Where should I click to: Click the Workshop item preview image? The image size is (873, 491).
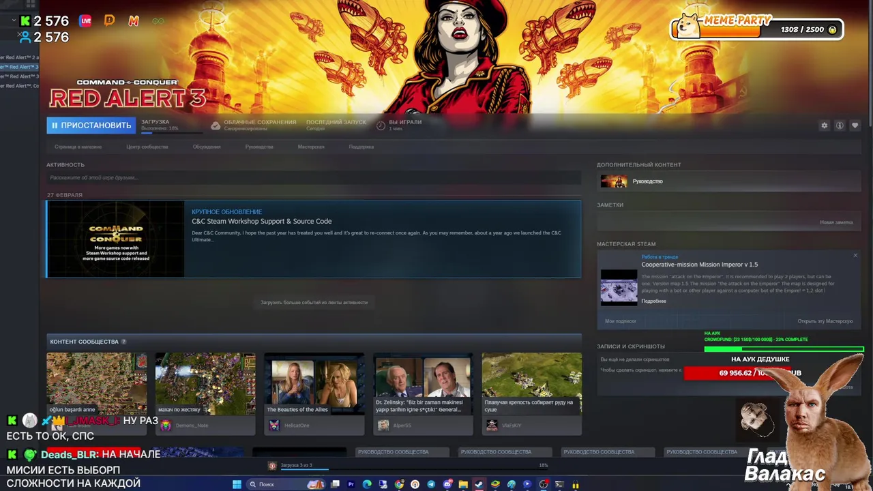point(619,287)
